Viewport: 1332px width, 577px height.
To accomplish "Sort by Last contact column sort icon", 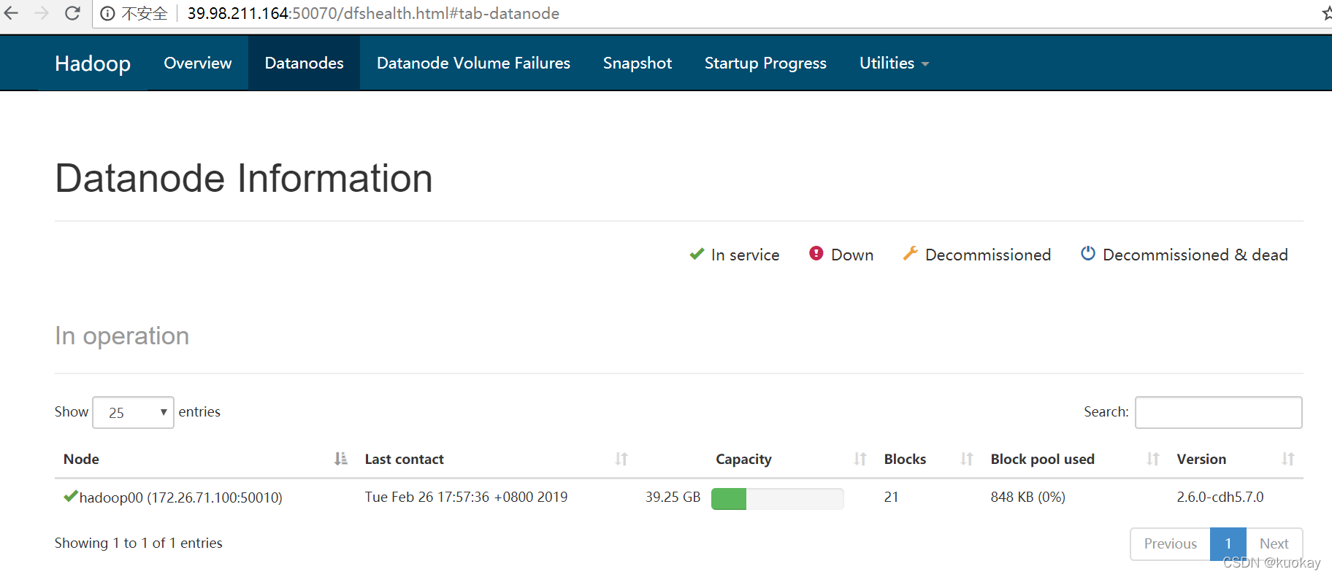I will [621, 459].
